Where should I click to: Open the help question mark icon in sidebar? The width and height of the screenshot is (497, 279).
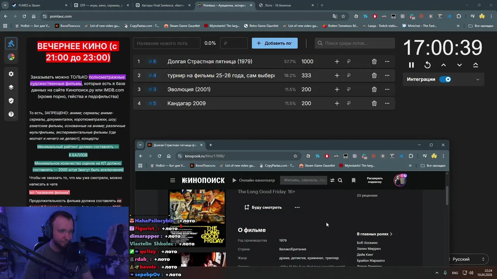coord(11,114)
